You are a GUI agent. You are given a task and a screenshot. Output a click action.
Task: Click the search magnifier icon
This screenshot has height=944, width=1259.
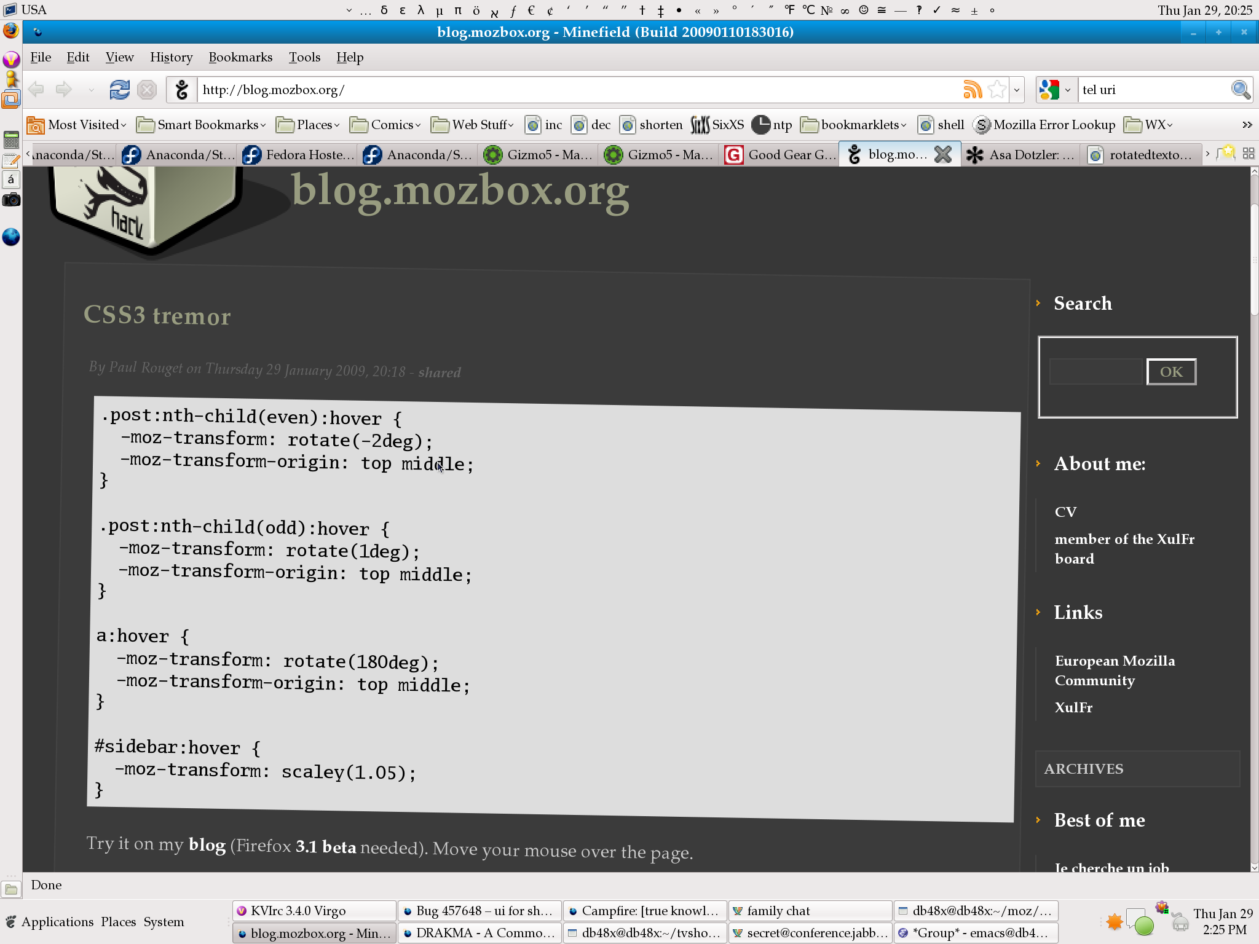pos(1241,90)
